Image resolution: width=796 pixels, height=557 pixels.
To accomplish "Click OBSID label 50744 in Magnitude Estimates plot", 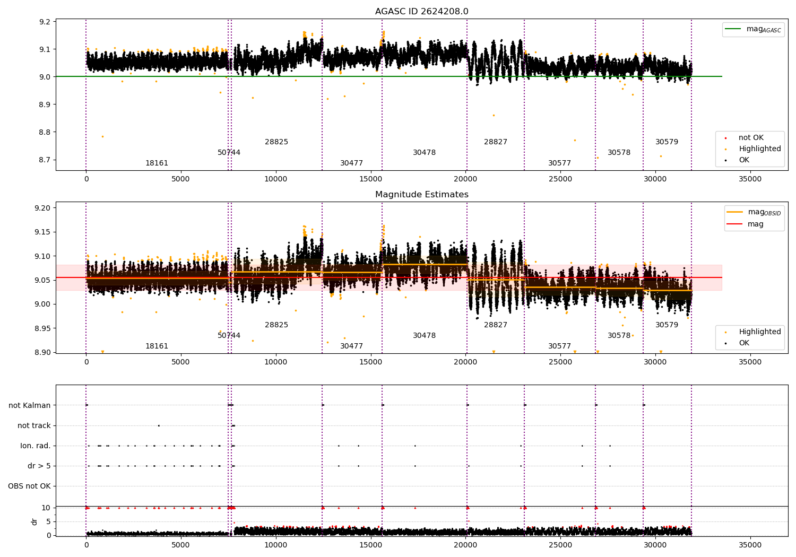I will click(x=229, y=335).
